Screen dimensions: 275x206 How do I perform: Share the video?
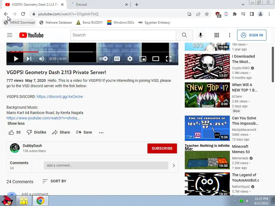pos(61,132)
